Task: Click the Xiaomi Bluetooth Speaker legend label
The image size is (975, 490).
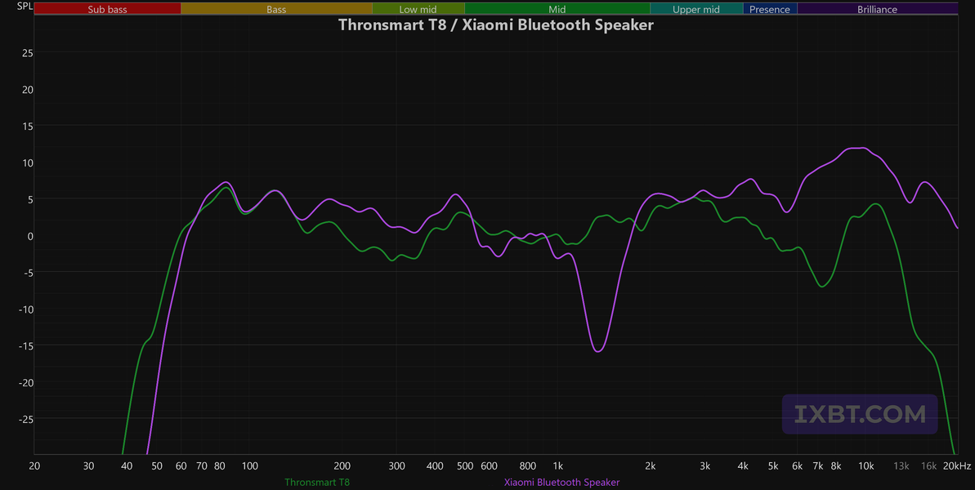Action: tap(562, 482)
